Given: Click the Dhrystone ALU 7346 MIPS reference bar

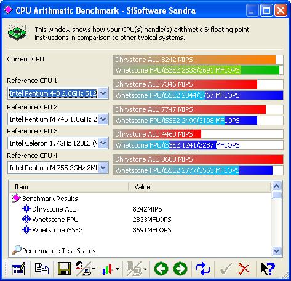Looking at the screenshot, I should pos(198,84).
